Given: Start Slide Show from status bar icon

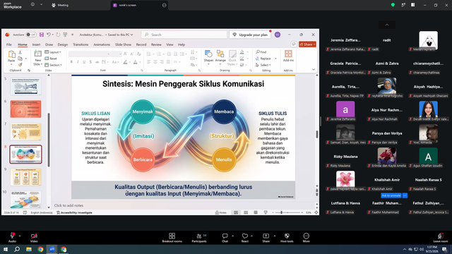Looking at the screenshot, I should pyautogui.click(x=266, y=212).
